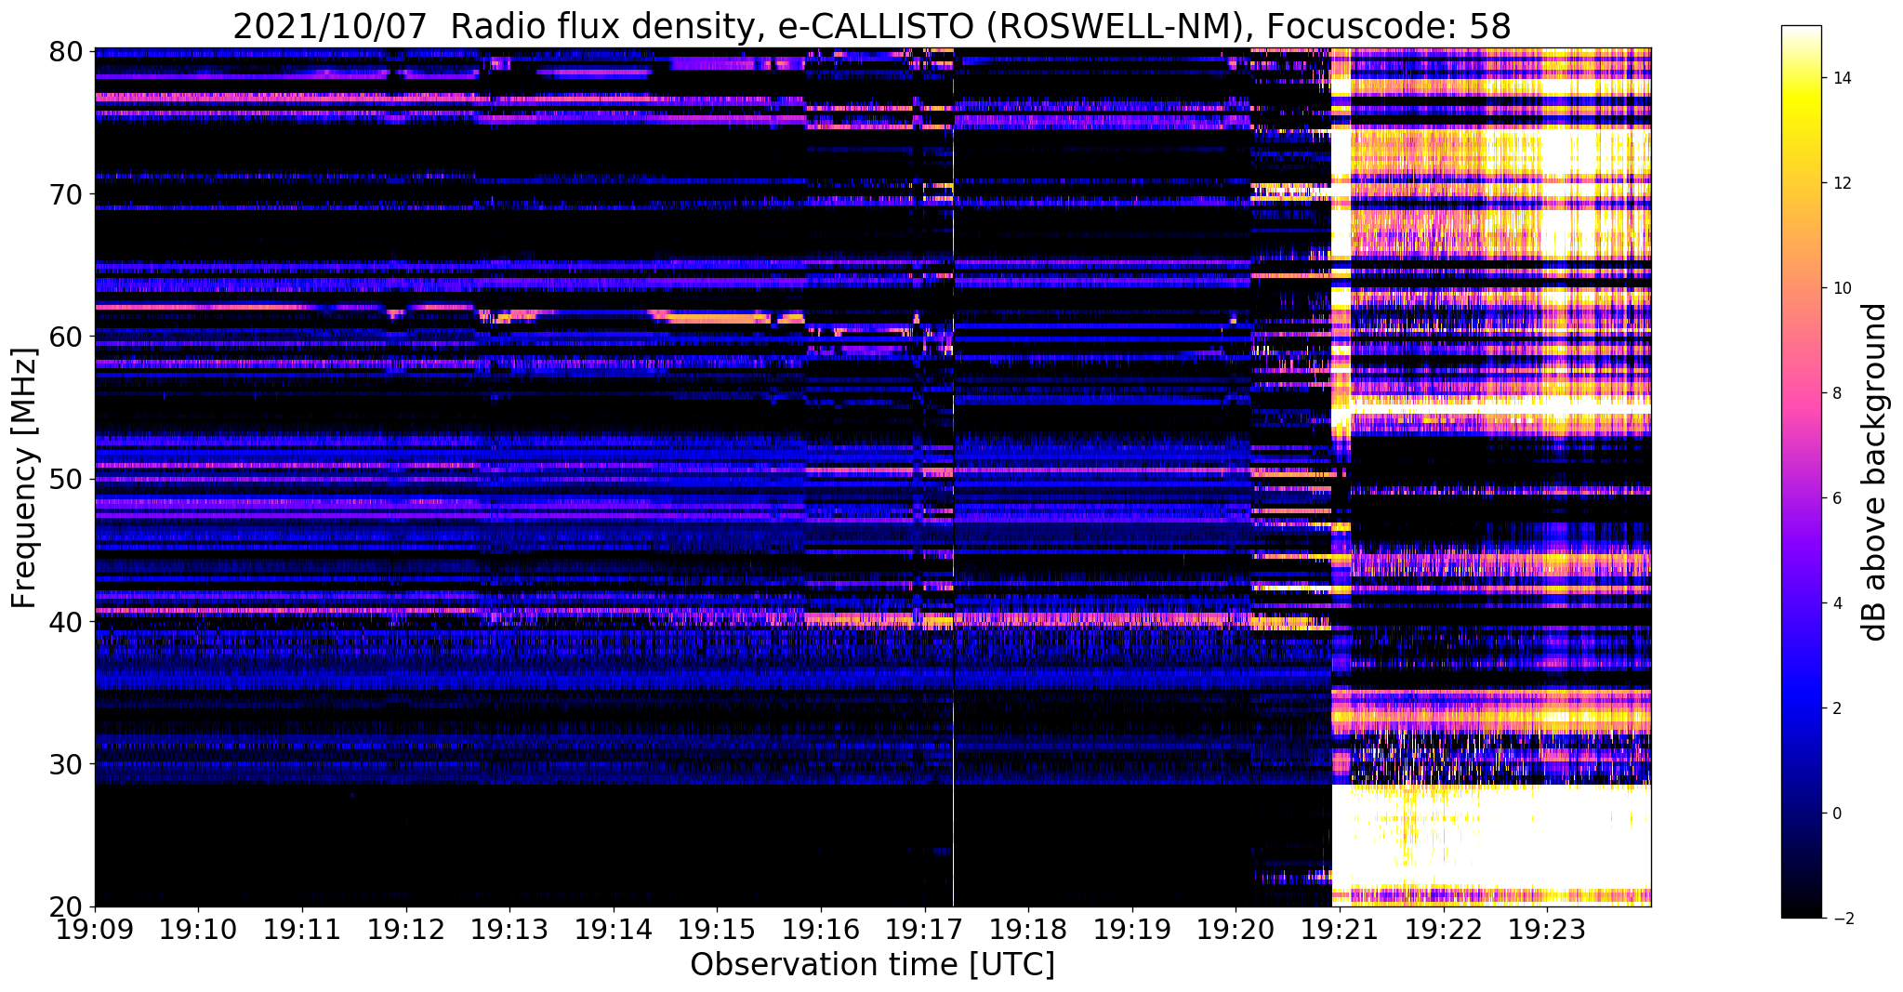Click the 60 MHz frequency tick label
Viewport: 1903px width, 992px height.
65,337
